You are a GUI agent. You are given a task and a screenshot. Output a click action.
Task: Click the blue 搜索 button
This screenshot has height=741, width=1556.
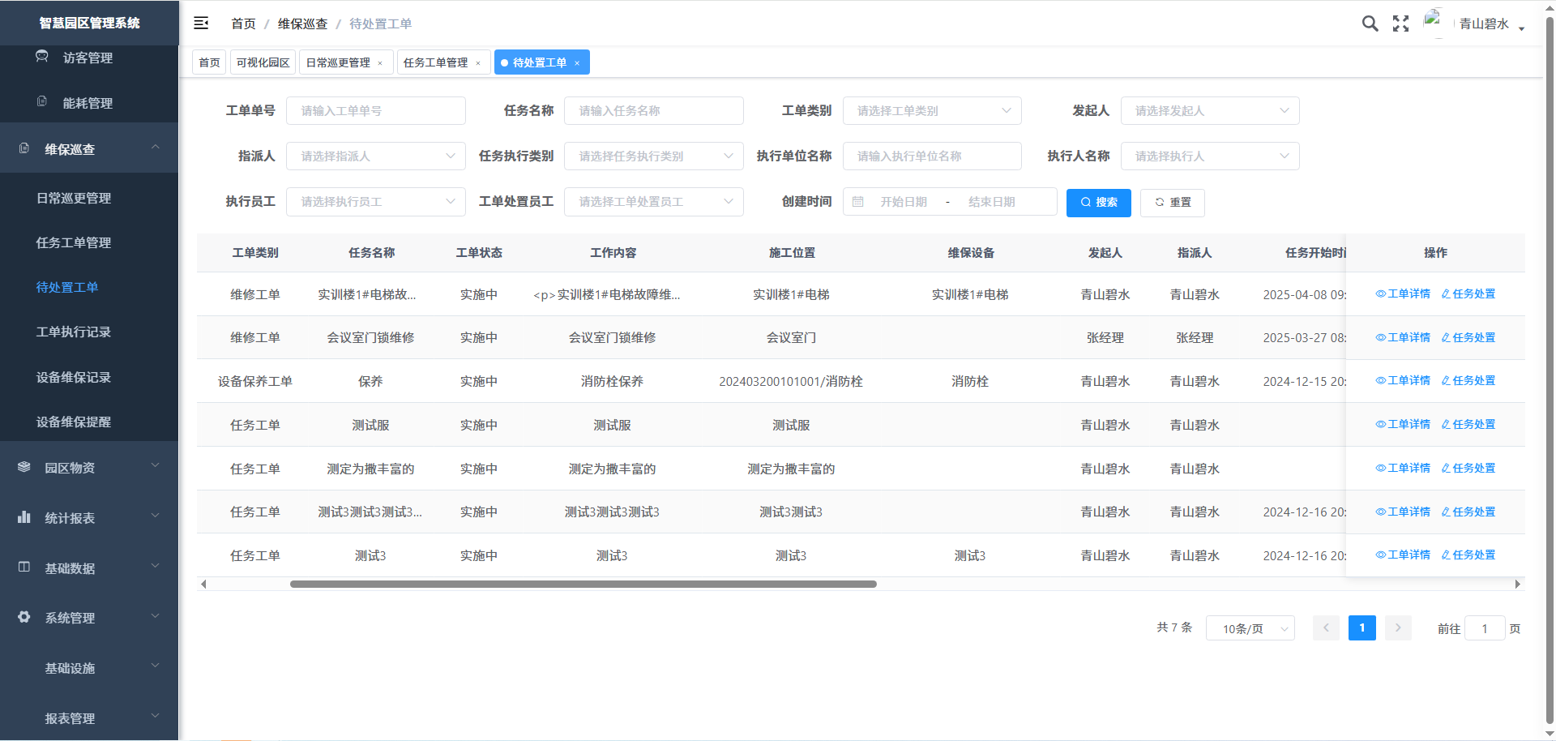[x=1098, y=203]
